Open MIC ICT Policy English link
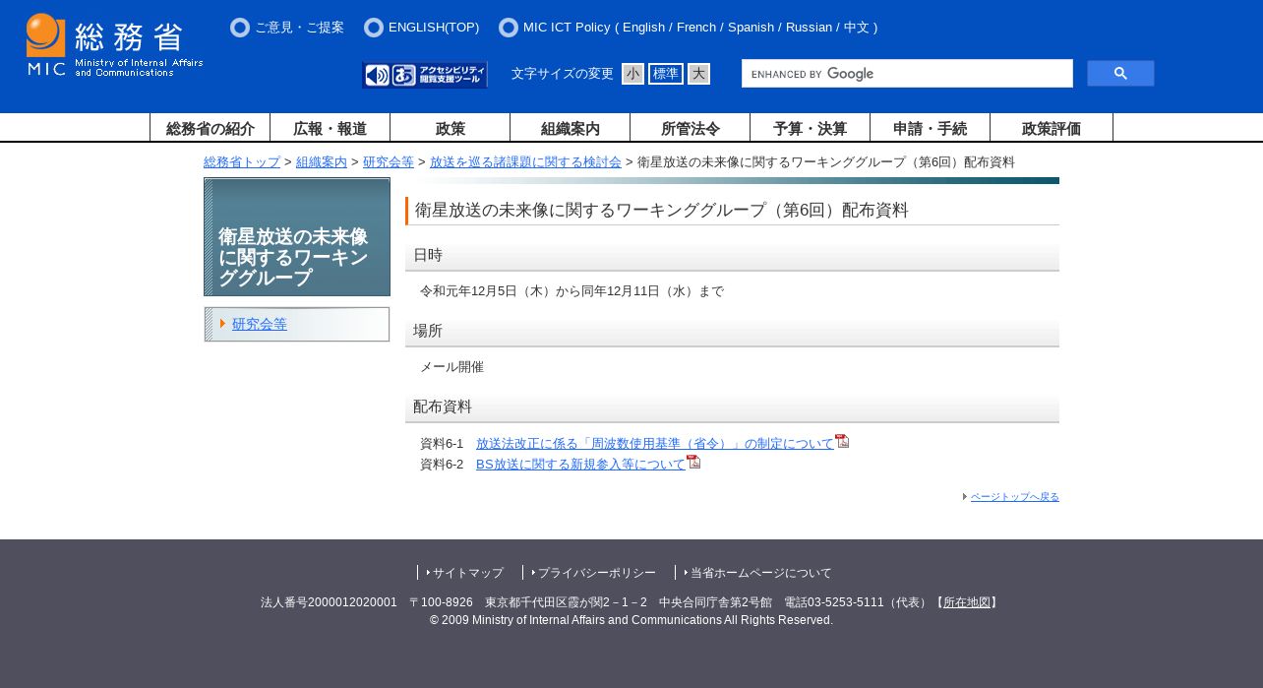This screenshot has height=688, width=1263. coord(643,28)
